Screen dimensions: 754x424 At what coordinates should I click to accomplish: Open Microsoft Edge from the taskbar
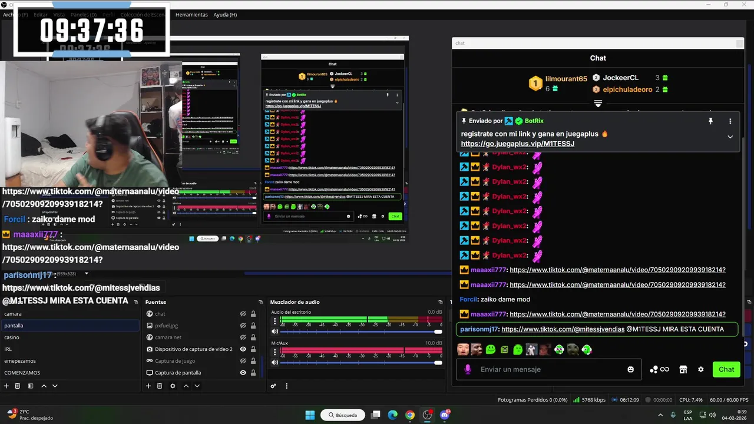pos(393,415)
